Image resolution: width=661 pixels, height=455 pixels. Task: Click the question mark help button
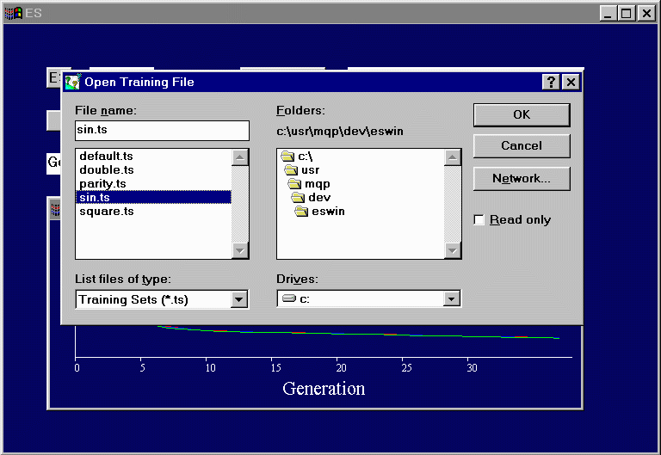tap(552, 83)
